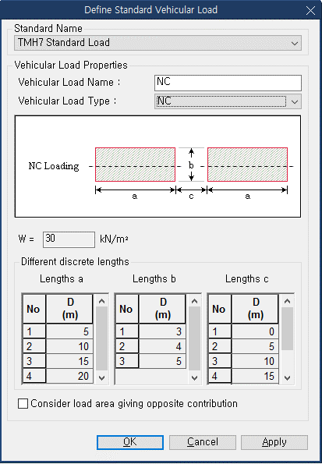The width and height of the screenshot is (322, 464).
Task: Click the W value field showing 30
Action: click(69, 239)
